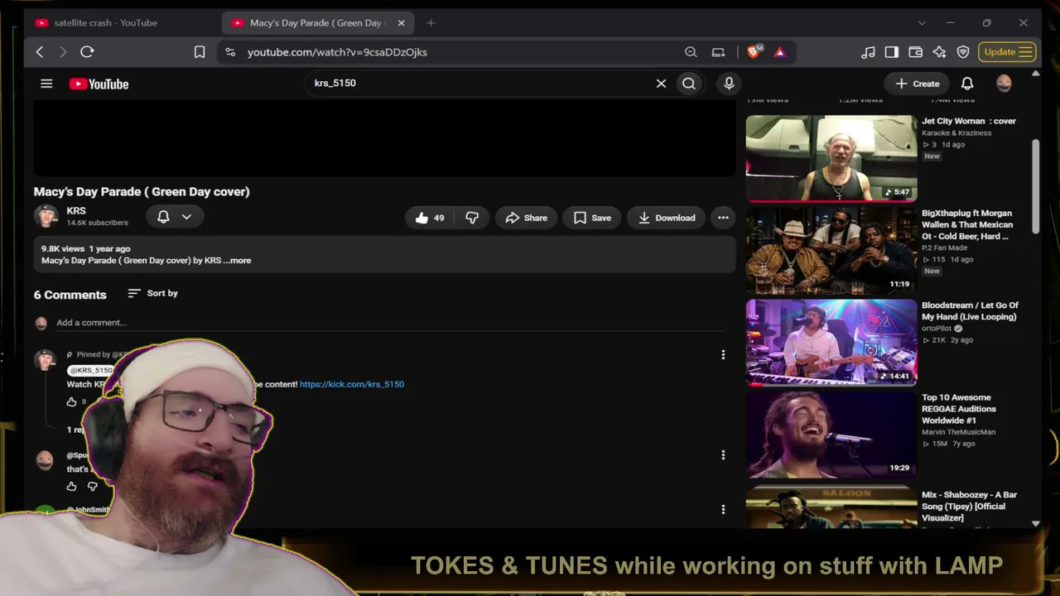Like the Macy's Day Parade video
1060x596 pixels.
tap(430, 218)
